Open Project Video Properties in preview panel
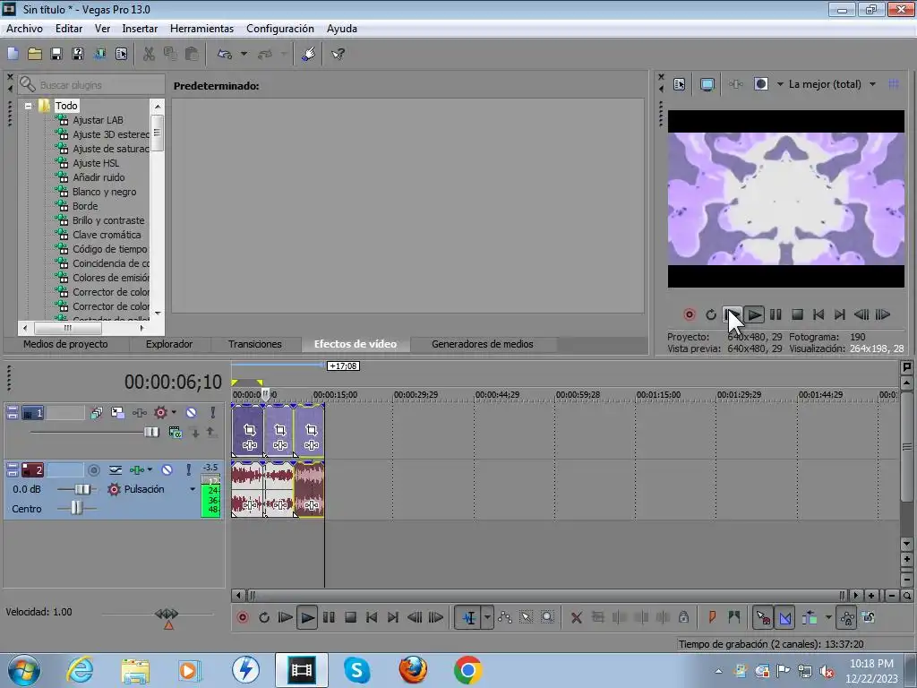The height and width of the screenshot is (688, 917). [x=679, y=84]
